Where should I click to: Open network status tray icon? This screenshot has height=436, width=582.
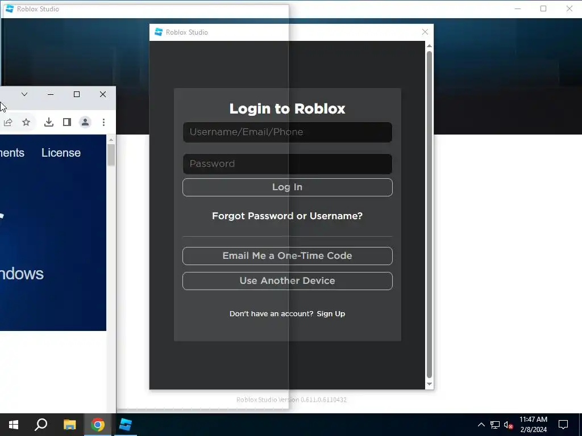495,425
